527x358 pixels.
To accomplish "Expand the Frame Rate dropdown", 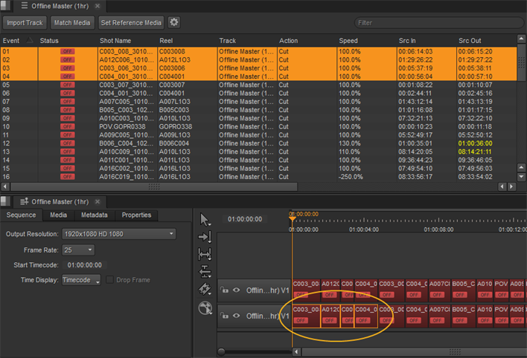I will point(78,250).
